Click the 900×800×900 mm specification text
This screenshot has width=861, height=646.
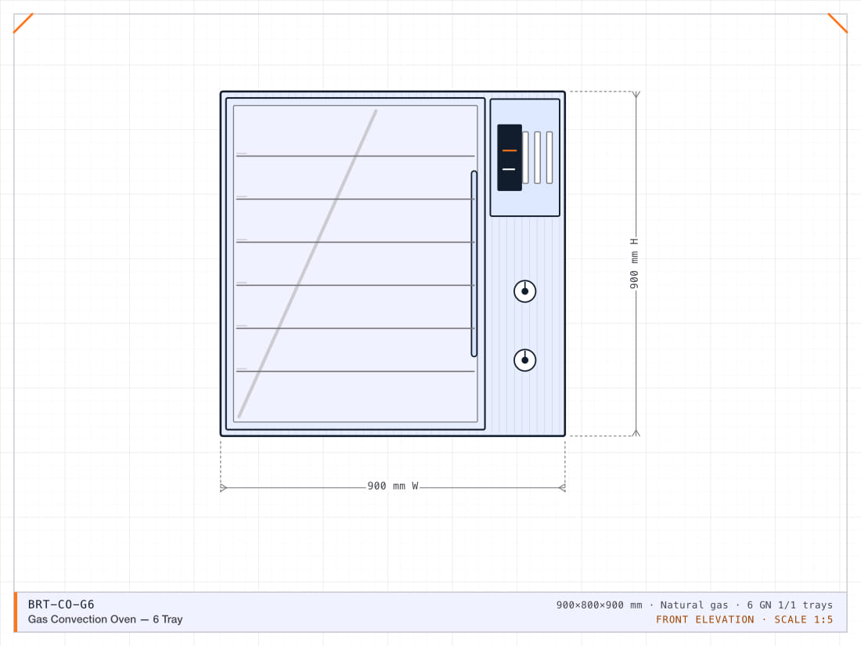(x=694, y=604)
